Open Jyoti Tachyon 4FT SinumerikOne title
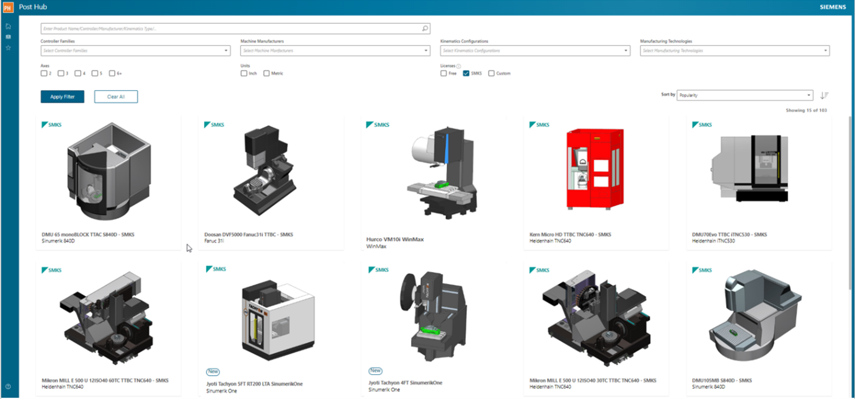855x399 pixels. click(x=405, y=383)
